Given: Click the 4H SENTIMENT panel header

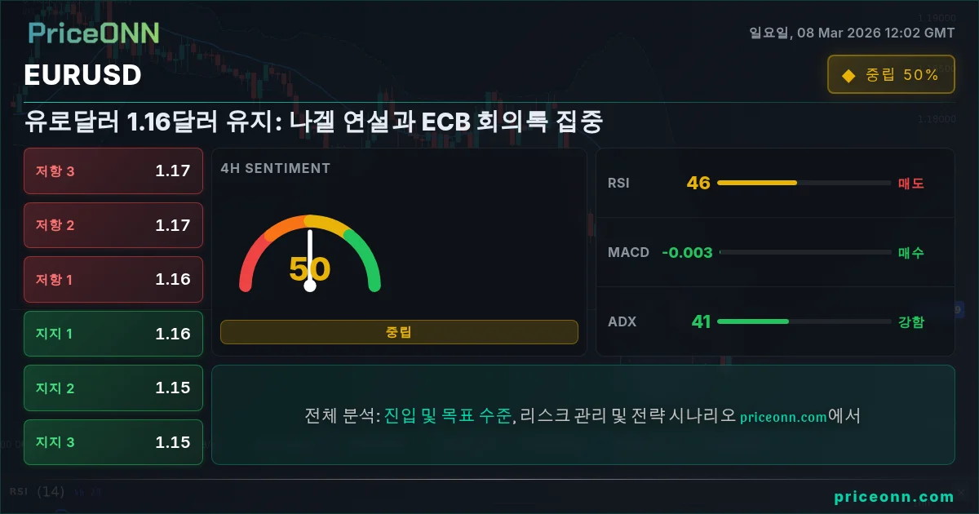Looking at the screenshot, I should (276, 168).
